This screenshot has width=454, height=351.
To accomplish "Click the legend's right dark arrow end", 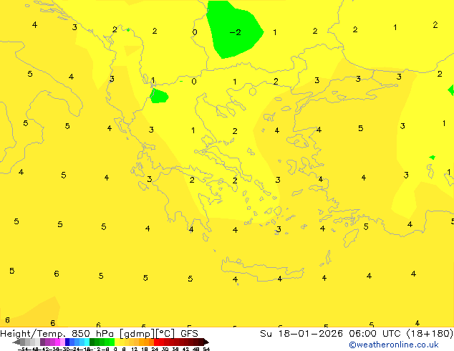I will tap(206, 342).
